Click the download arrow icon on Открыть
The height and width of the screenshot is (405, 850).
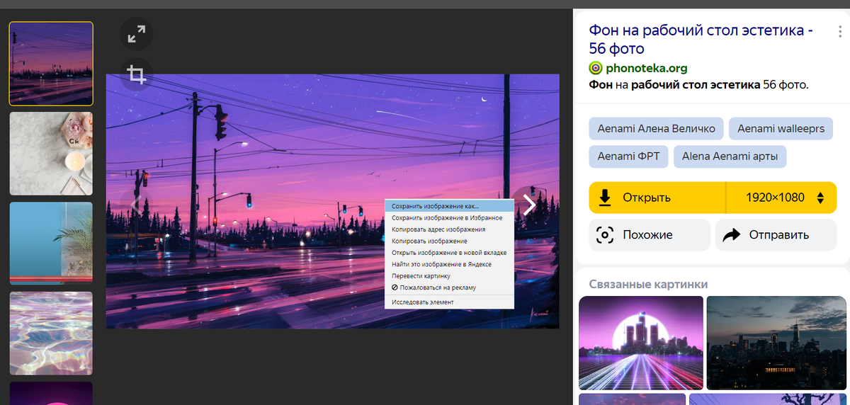[x=605, y=198]
